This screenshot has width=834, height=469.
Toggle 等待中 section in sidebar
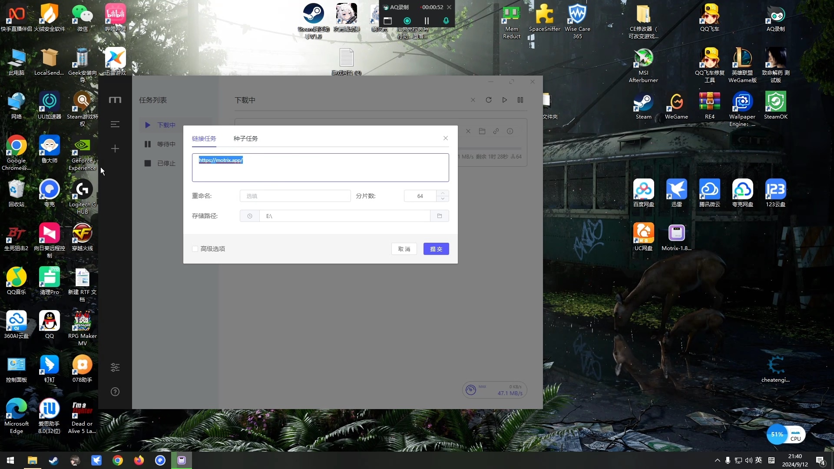(166, 144)
